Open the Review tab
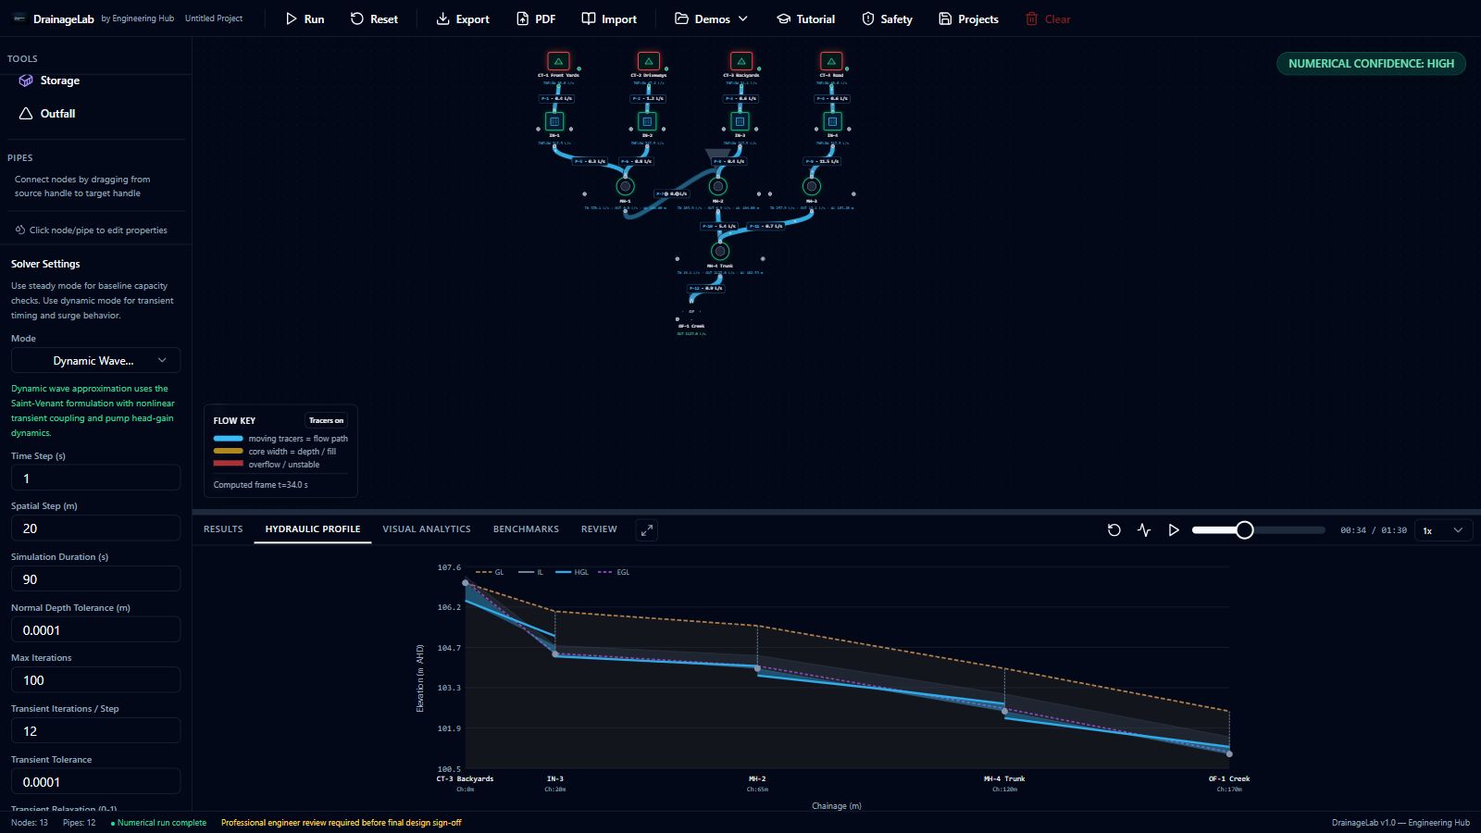 tap(599, 529)
